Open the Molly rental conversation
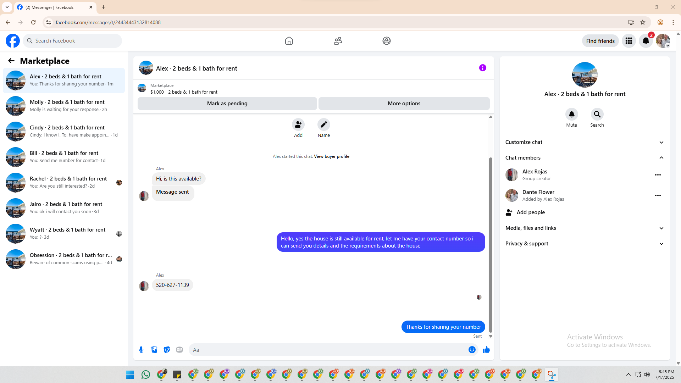681x383 pixels. tap(64, 106)
